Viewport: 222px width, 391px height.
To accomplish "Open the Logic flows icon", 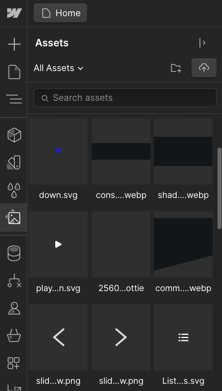I will 14,281.
